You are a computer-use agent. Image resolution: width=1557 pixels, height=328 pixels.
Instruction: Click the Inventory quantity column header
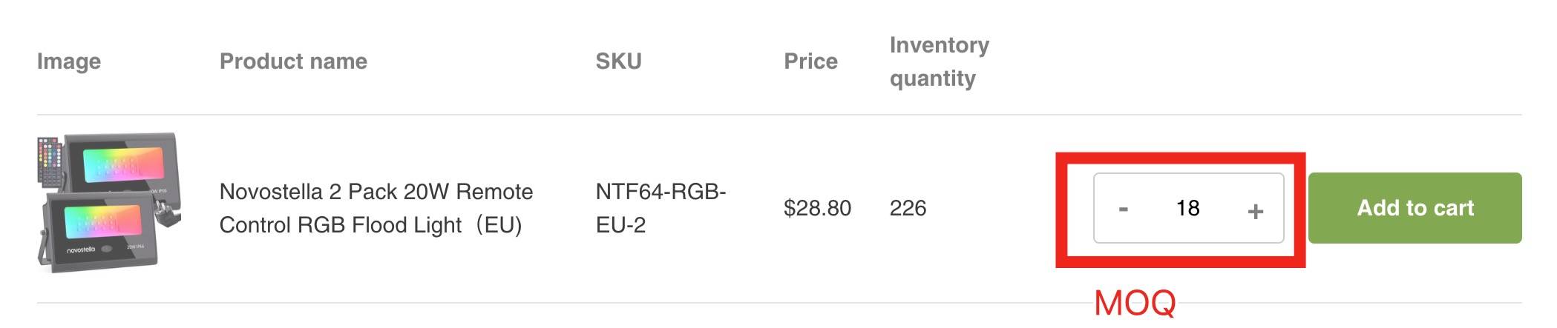coord(939,61)
